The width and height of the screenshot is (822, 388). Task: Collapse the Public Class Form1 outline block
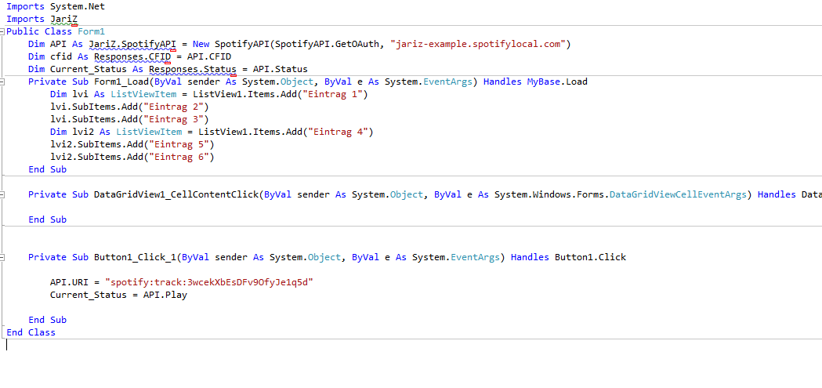3,31
